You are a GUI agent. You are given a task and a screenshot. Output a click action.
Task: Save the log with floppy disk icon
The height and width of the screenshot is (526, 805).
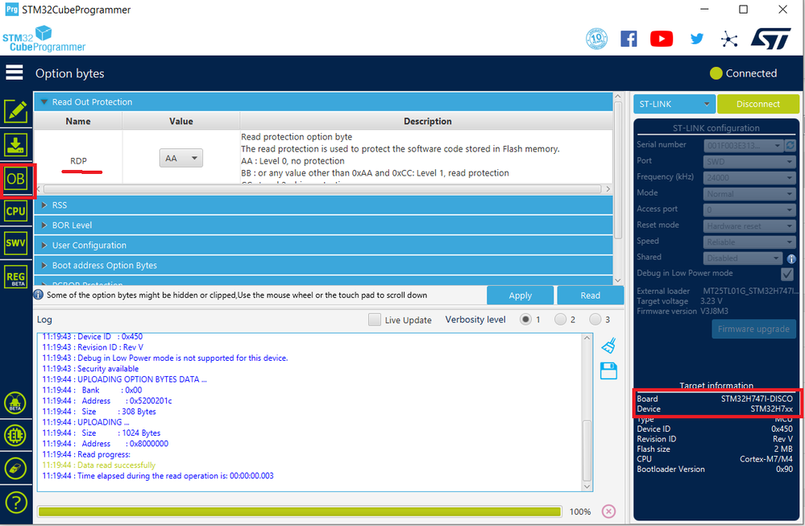608,371
